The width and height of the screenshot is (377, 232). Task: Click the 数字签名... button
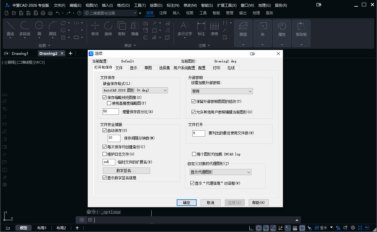(126, 171)
